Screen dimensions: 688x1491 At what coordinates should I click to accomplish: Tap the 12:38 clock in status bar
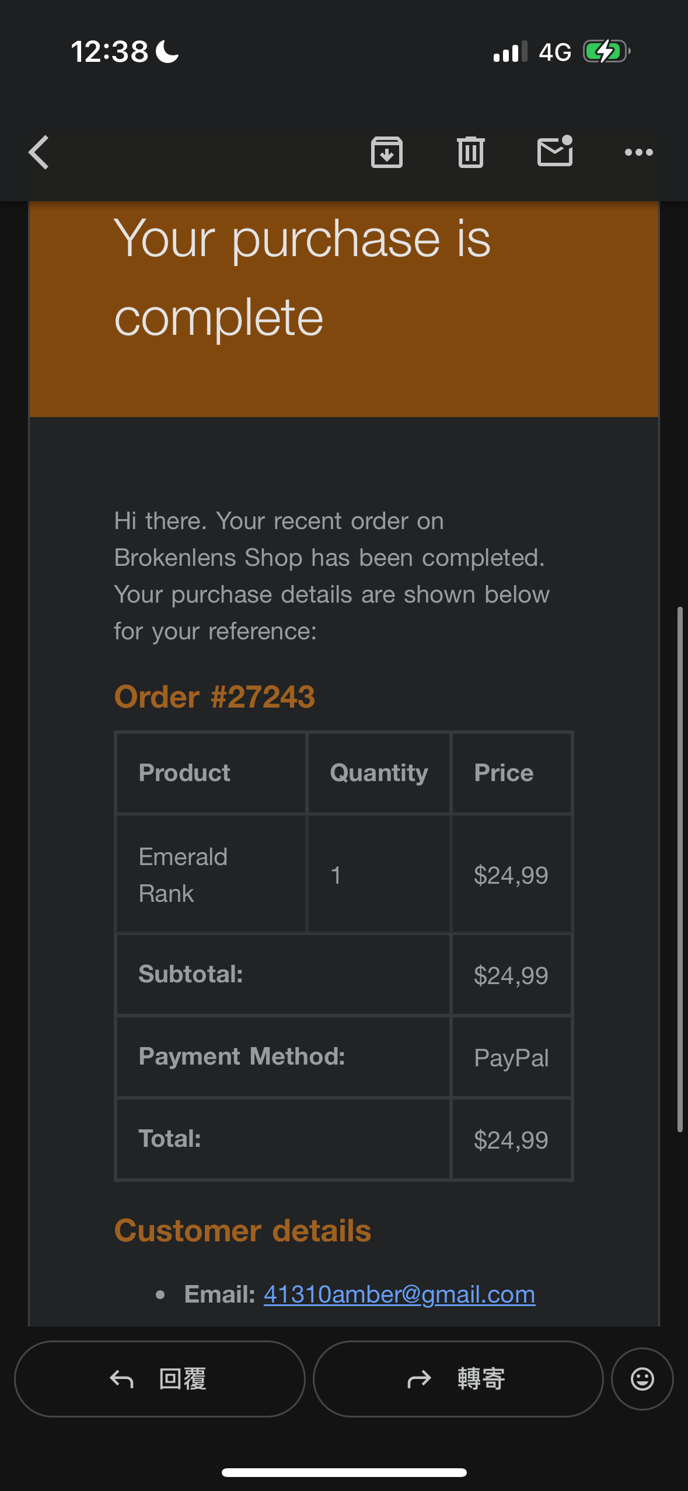click(x=110, y=52)
